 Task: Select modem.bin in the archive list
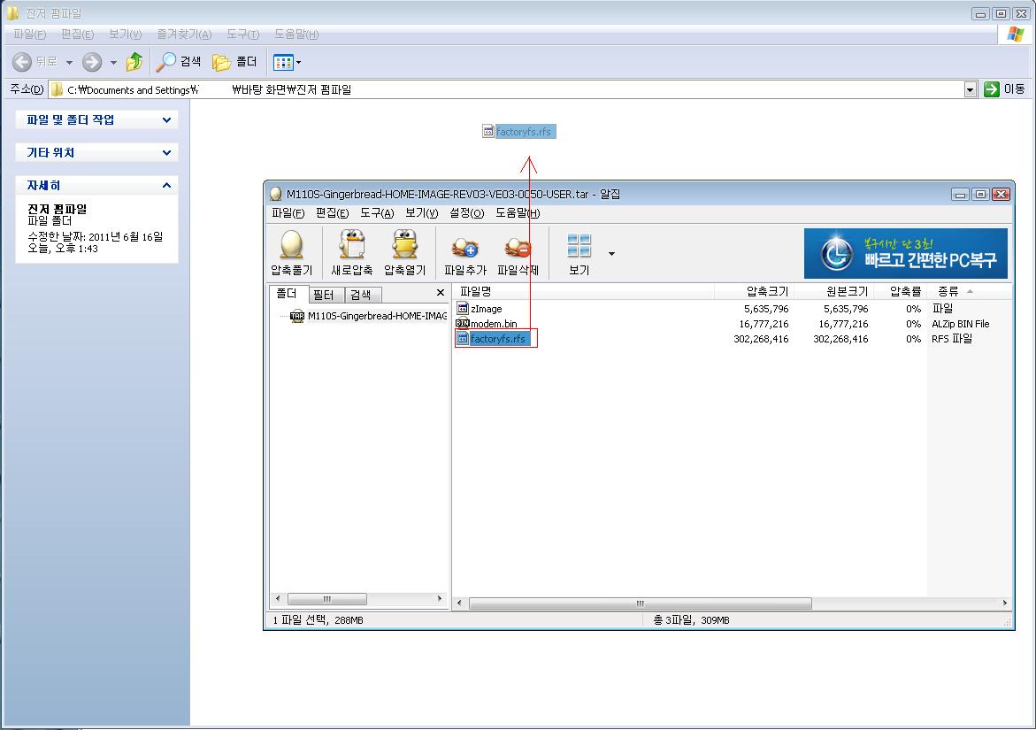[x=493, y=324]
